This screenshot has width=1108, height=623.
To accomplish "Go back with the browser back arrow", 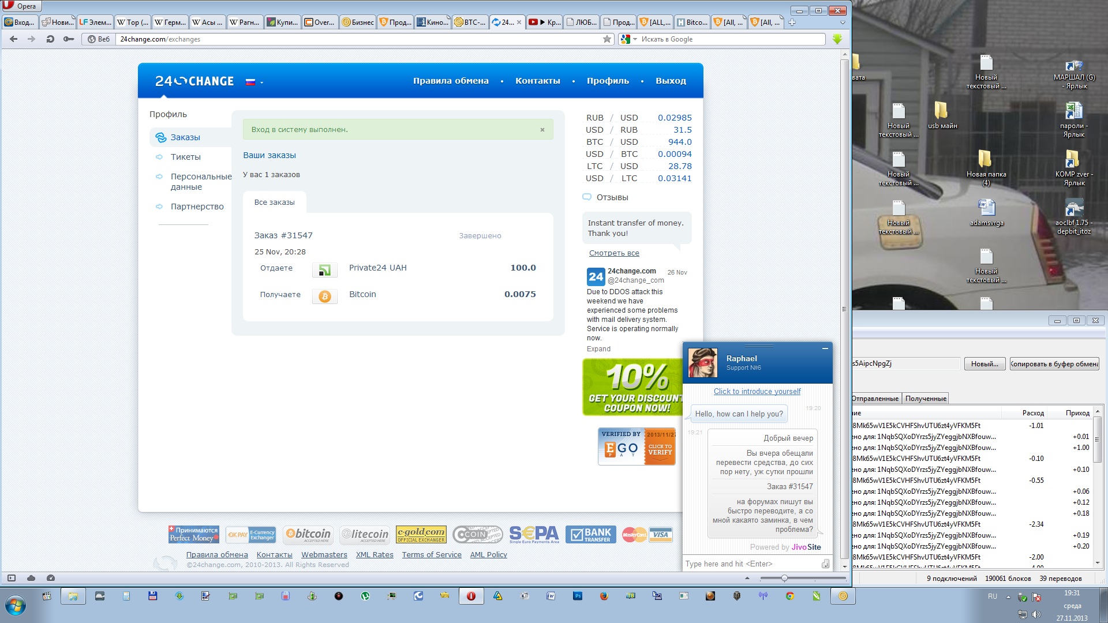I will click(x=14, y=39).
